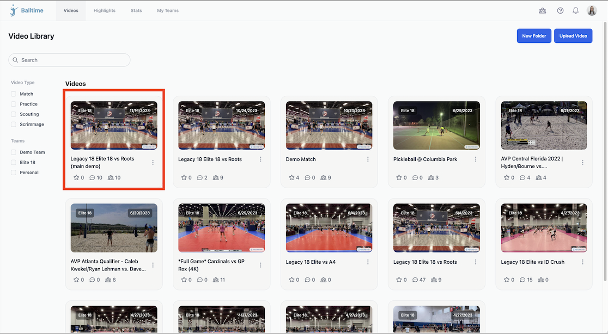Open three-dot menu for Demo Match video
This screenshot has height=334, width=608.
(368, 159)
